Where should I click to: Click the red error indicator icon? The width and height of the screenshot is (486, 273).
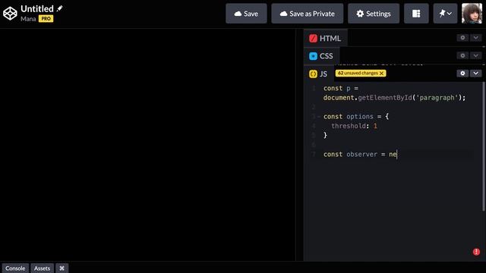click(x=476, y=252)
